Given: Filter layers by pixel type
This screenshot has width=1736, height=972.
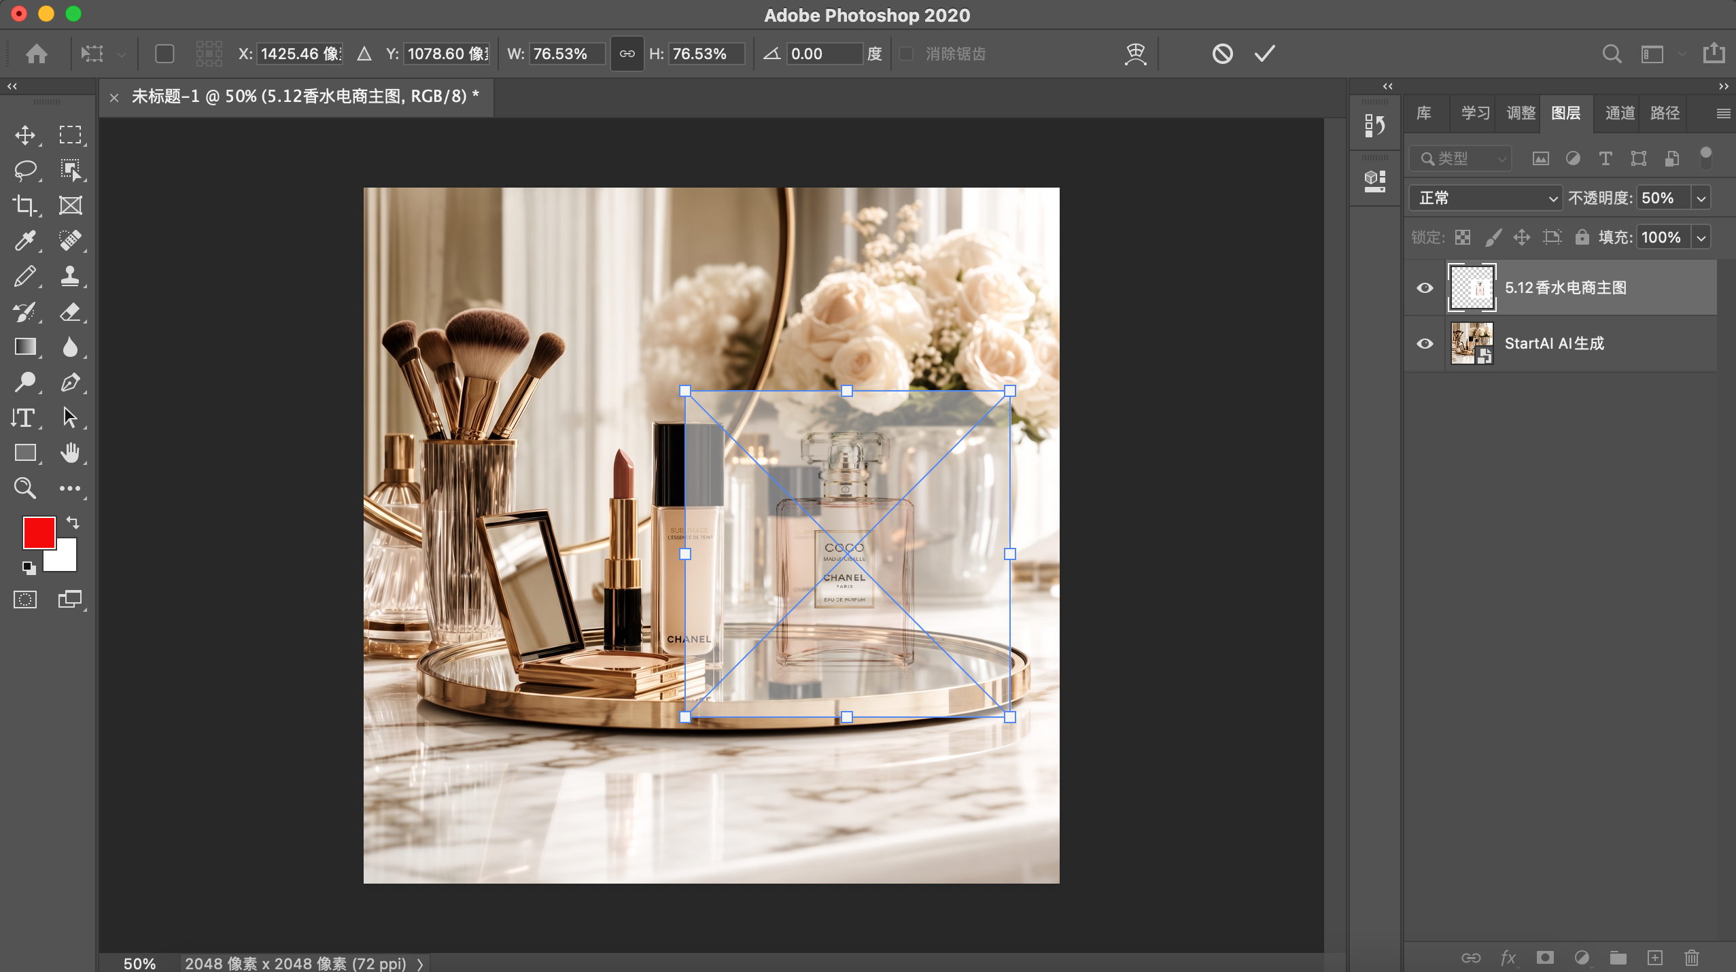Looking at the screenshot, I should 1540,158.
